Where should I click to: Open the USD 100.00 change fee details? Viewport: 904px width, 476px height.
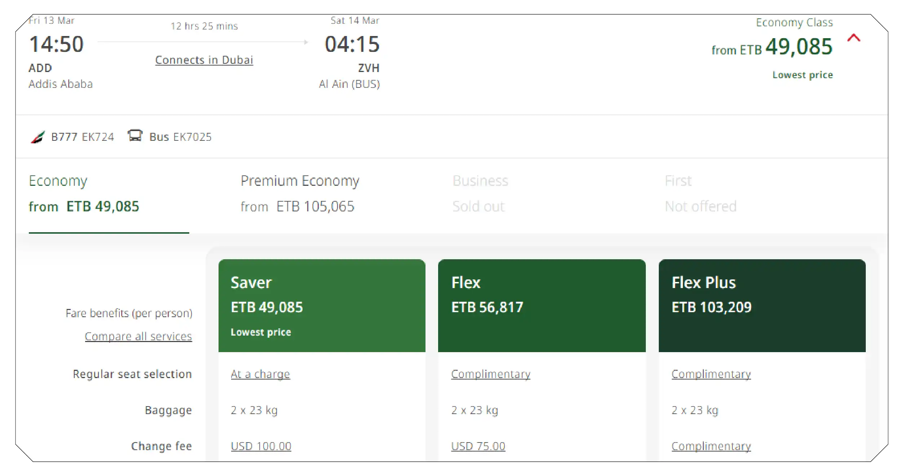261,446
